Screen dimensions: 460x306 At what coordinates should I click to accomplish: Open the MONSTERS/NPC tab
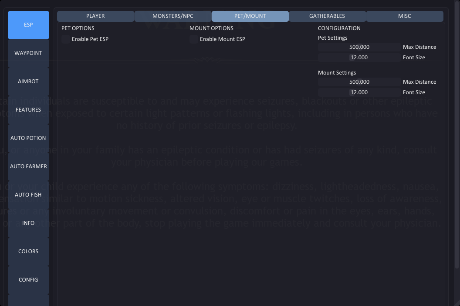(173, 16)
